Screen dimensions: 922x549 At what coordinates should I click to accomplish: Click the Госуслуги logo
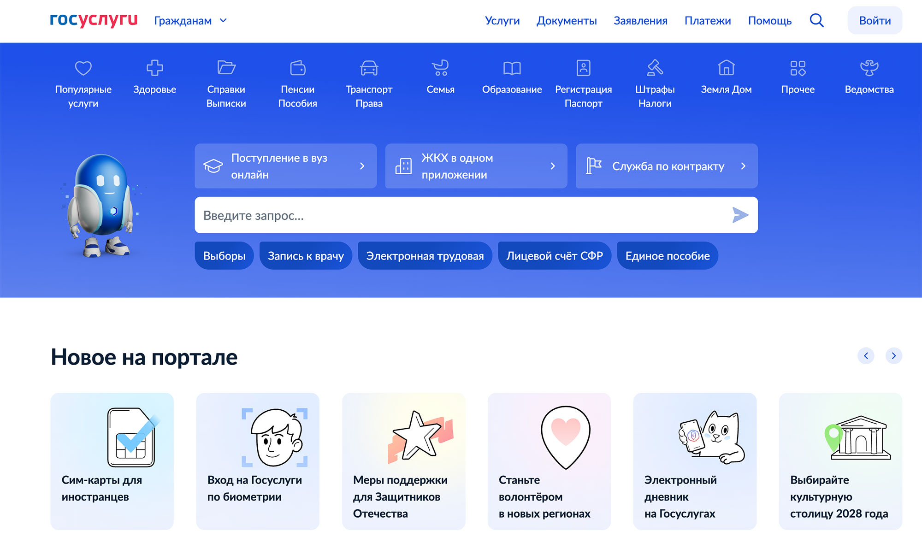[94, 20]
